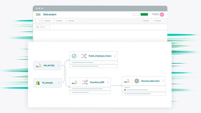Click the search magnifier icon

click(37, 27)
